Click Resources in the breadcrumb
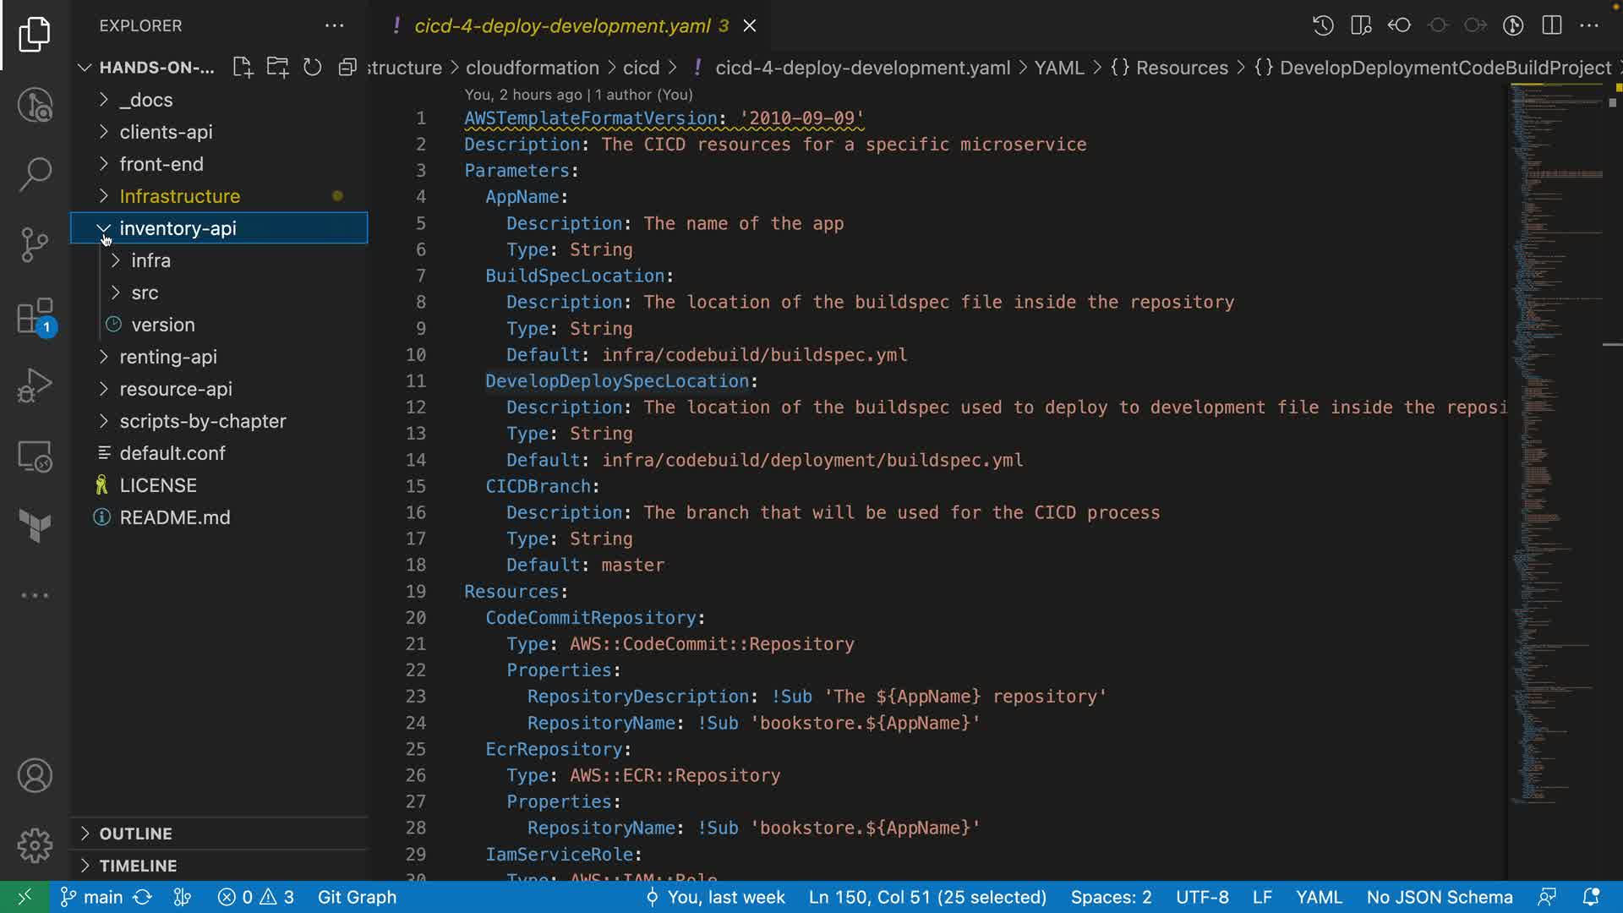Image resolution: width=1623 pixels, height=913 pixels. point(1181,68)
